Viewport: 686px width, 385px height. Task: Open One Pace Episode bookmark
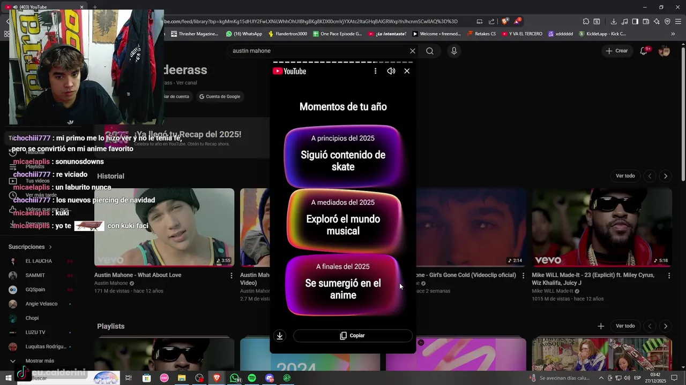tap(337, 34)
